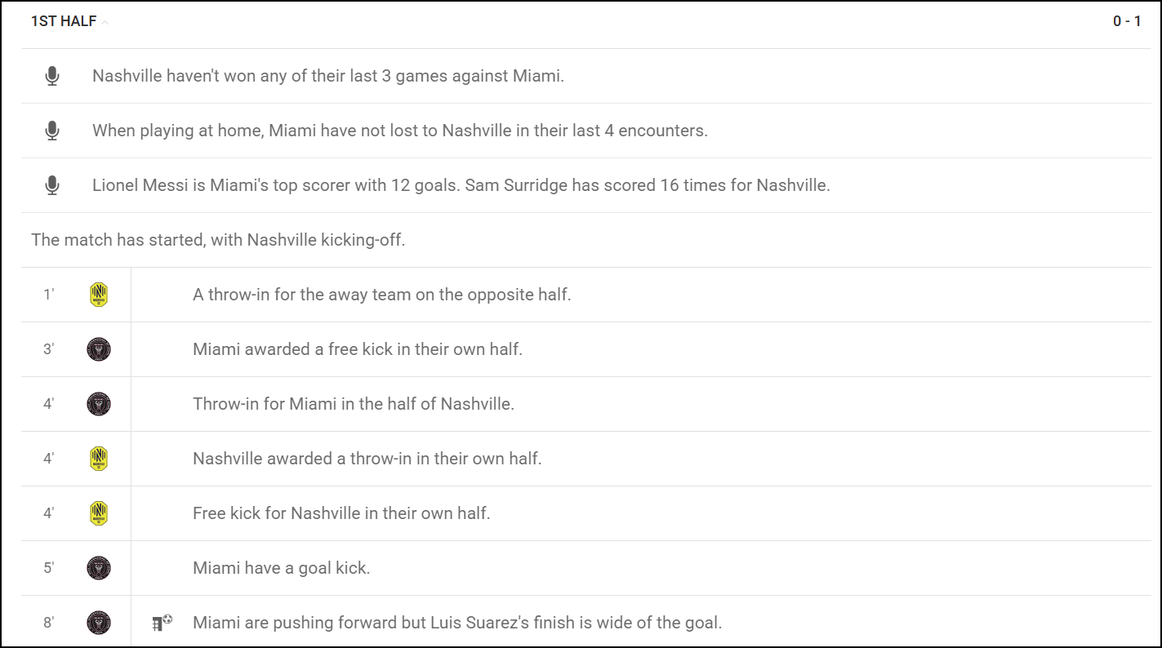Open the Luis Suarez wide finish commentary
The height and width of the screenshot is (648, 1162).
(x=457, y=623)
